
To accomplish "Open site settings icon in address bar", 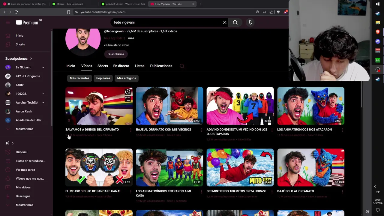I will [76, 12].
